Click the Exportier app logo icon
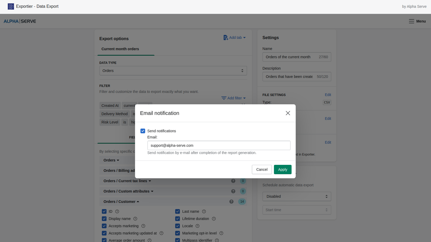Screen dimensions: 431x242 click(x=11, y=6)
